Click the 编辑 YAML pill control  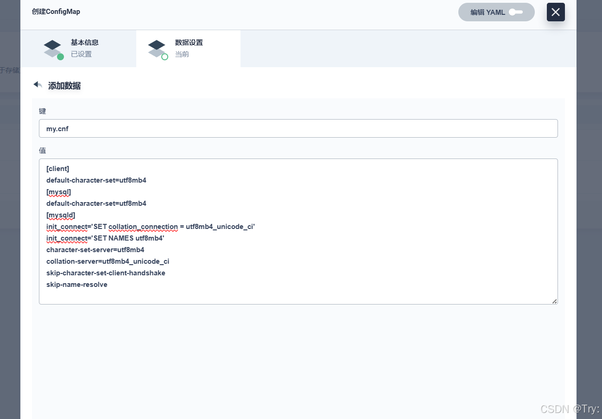496,12
